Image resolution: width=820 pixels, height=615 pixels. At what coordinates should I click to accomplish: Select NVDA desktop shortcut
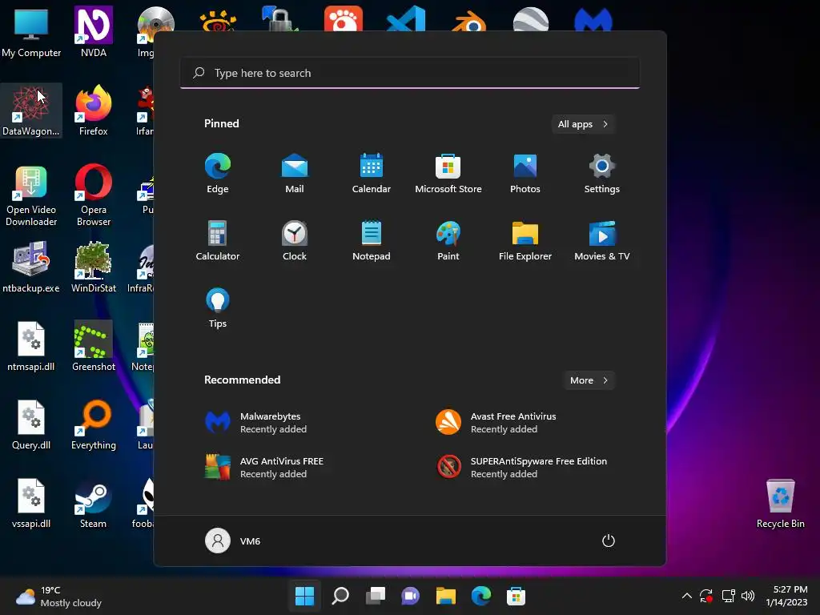point(94,32)
